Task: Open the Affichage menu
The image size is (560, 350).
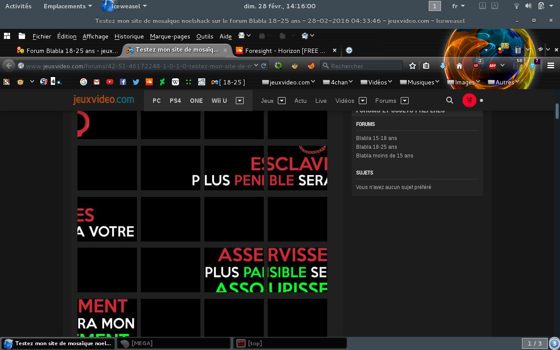Action: tap(95, 36)
